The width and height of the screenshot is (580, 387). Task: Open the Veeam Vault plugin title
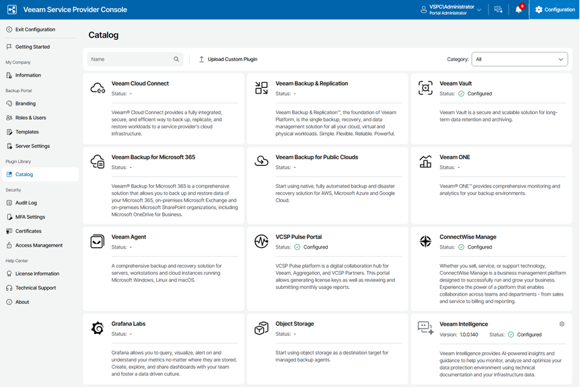tap(456, 83)
